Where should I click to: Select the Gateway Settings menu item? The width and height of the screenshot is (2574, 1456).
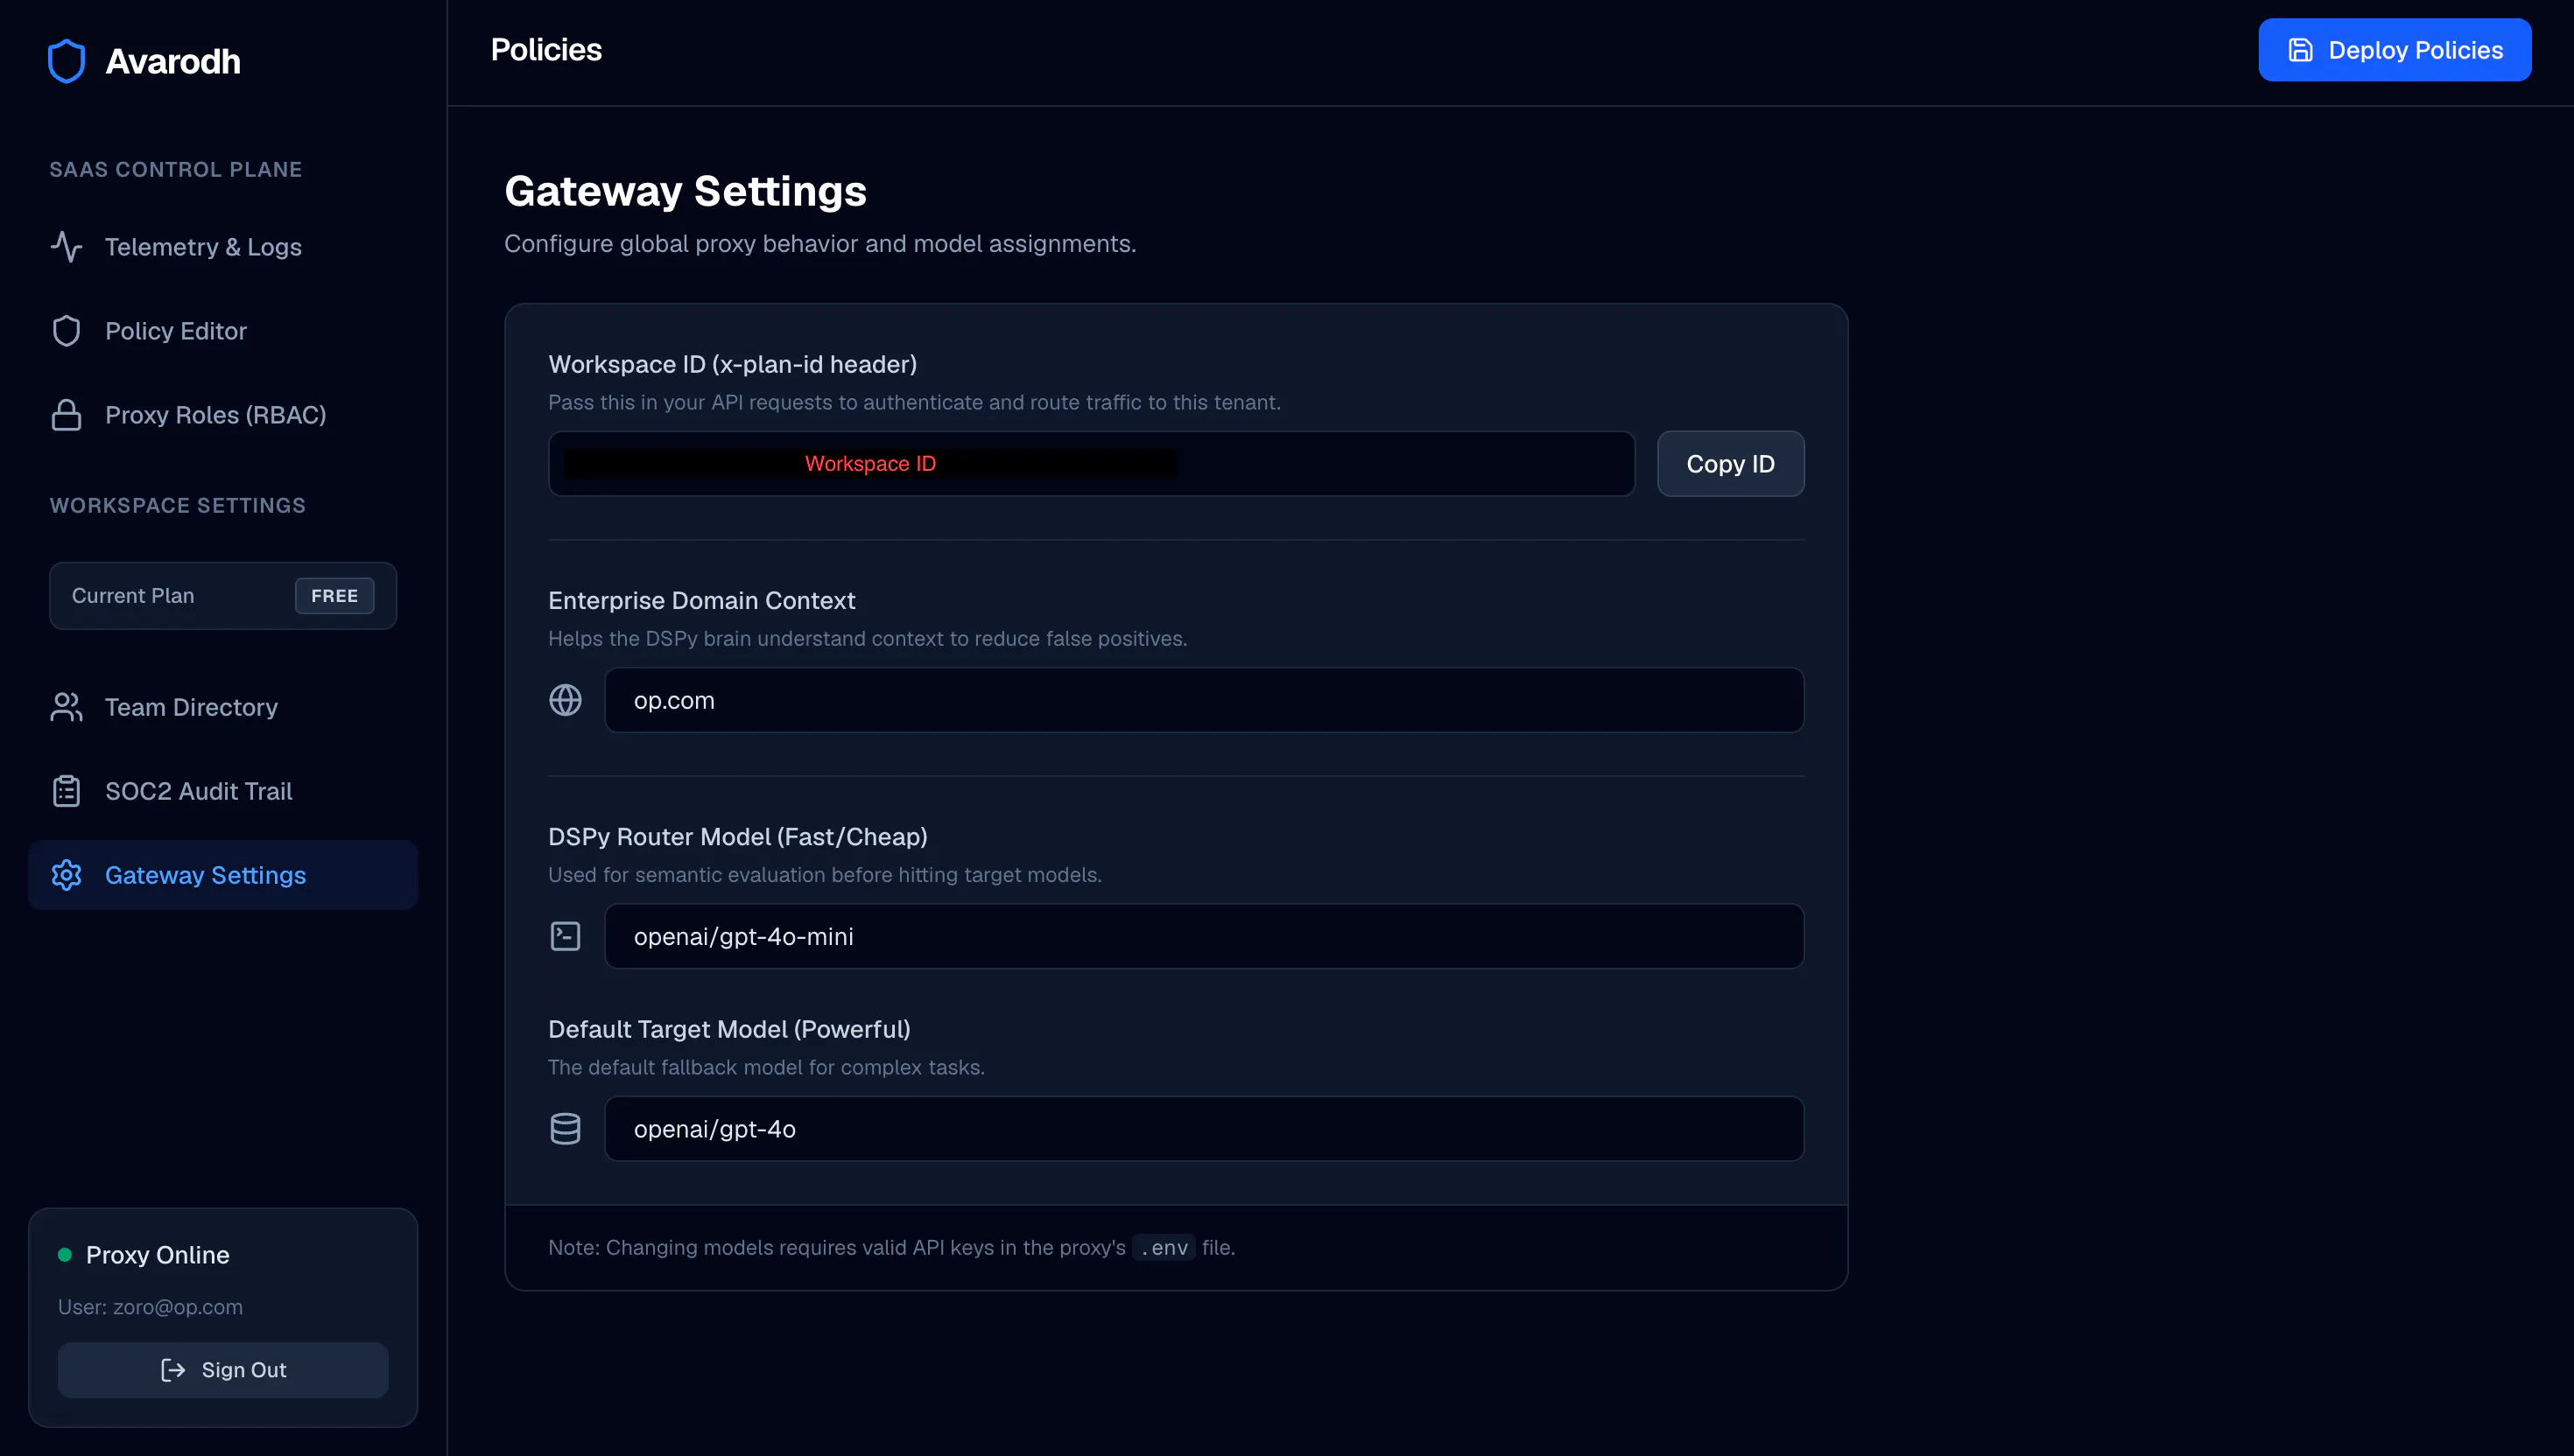pyautogui.click(x=223, y=875)
